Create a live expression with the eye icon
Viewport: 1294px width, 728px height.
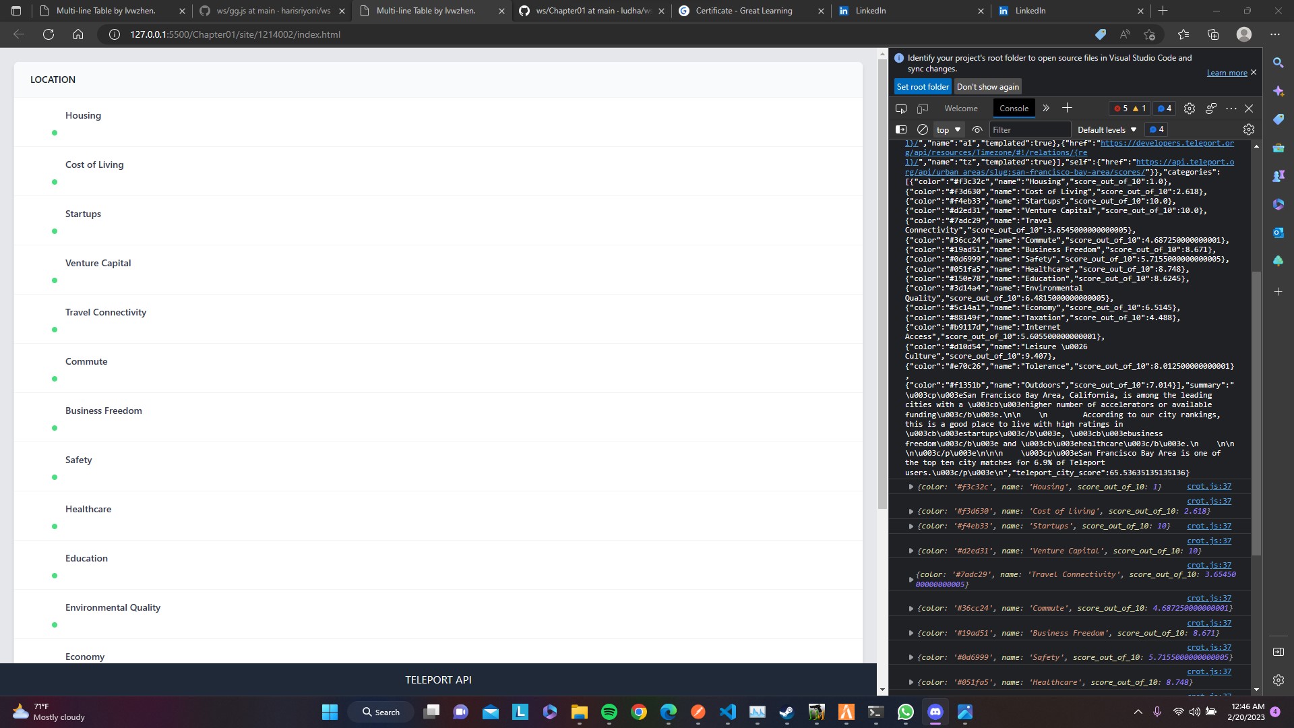(x=977, y=129)
